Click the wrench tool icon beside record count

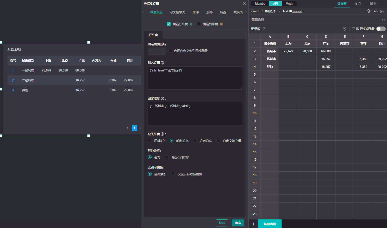pos(345,29)
